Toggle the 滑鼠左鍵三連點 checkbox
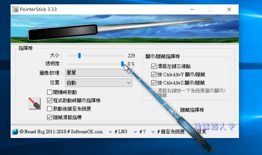 (x=154, y=66)
